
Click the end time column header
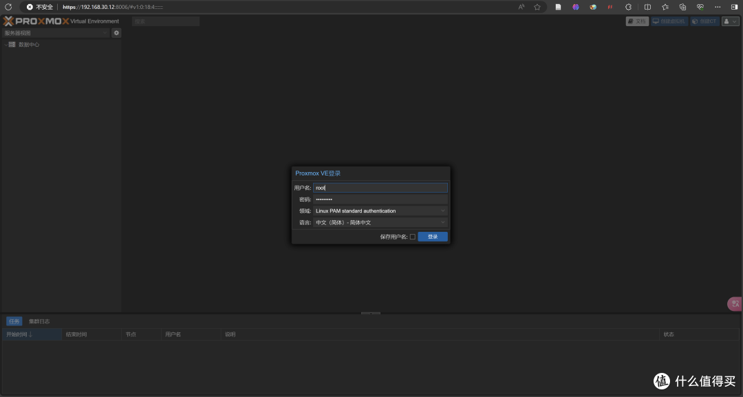[x=91, y=334]
